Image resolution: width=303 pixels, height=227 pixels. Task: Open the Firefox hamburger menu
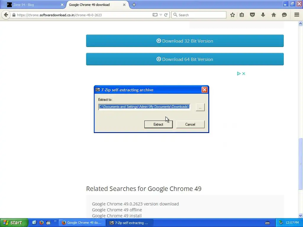point(297,15)
